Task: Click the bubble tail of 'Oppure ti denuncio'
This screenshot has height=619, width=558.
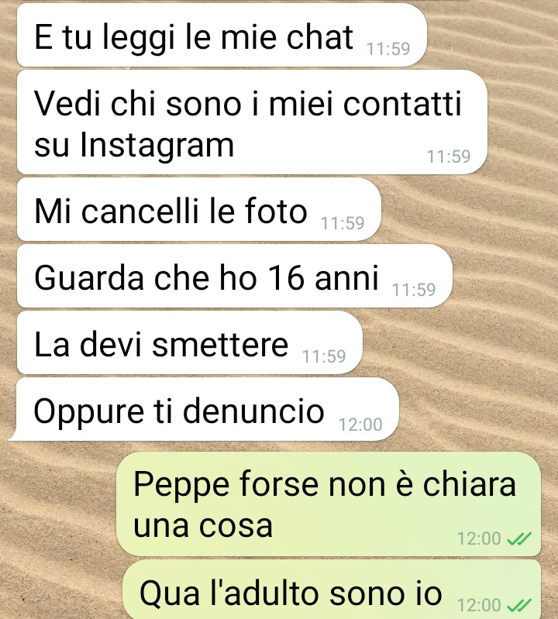Action: (x=14, y=436)
